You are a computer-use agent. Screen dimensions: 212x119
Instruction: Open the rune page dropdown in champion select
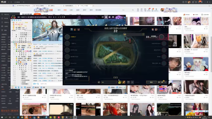pyautogui.click(x=109, y=82)
